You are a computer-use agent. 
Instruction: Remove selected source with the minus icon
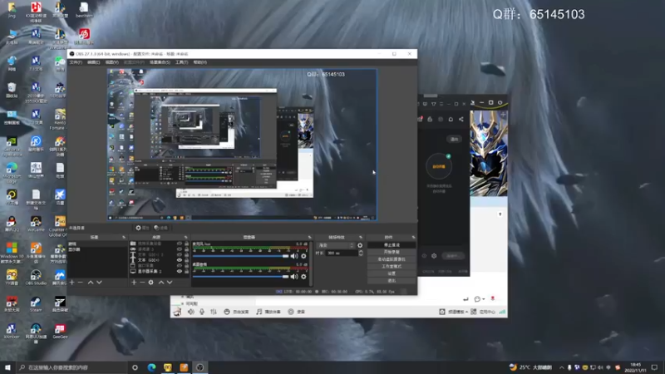[x=142, y=283]
